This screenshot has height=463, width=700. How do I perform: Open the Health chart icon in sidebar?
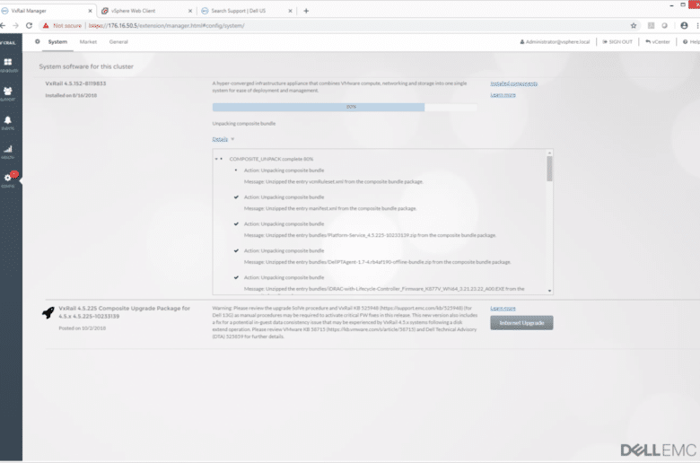click(8, 152)
